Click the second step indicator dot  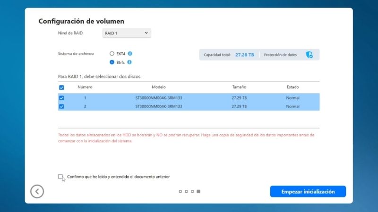186,192
